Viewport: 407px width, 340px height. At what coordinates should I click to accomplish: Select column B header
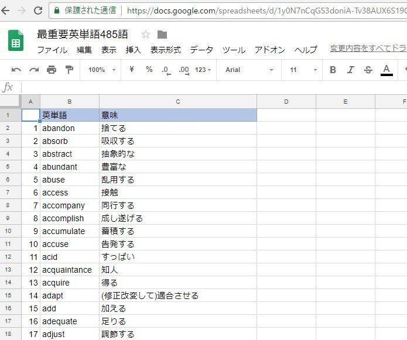click(70, 102)
